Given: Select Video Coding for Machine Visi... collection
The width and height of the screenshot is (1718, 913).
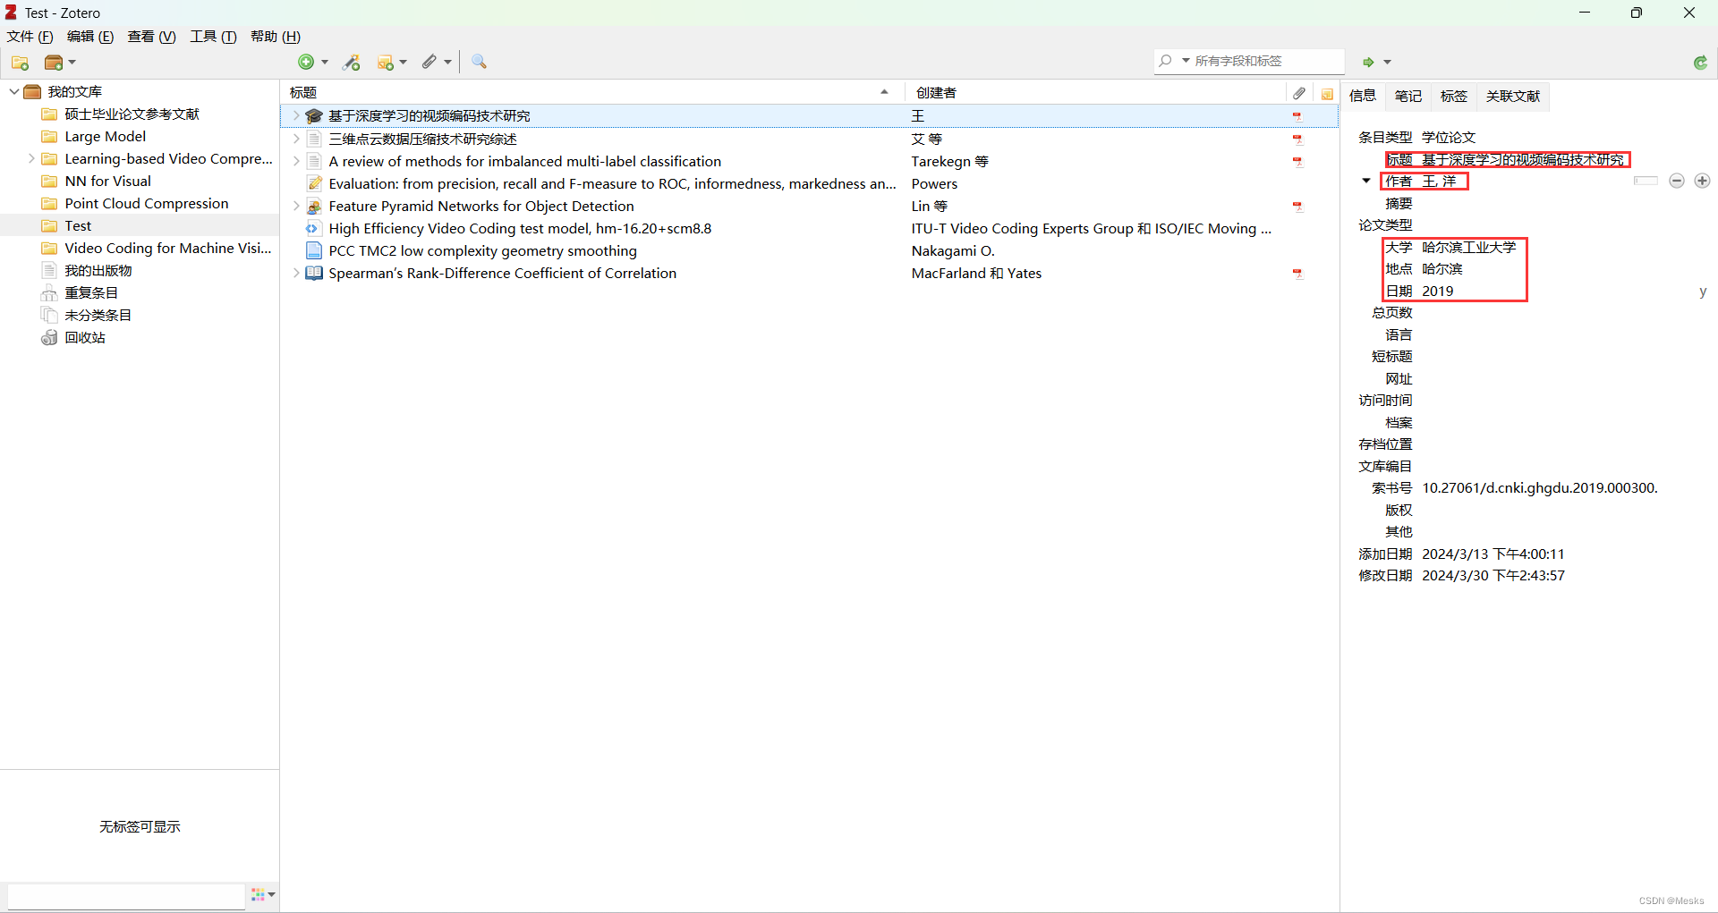Looking at the screenshot, I should point(167,249).
